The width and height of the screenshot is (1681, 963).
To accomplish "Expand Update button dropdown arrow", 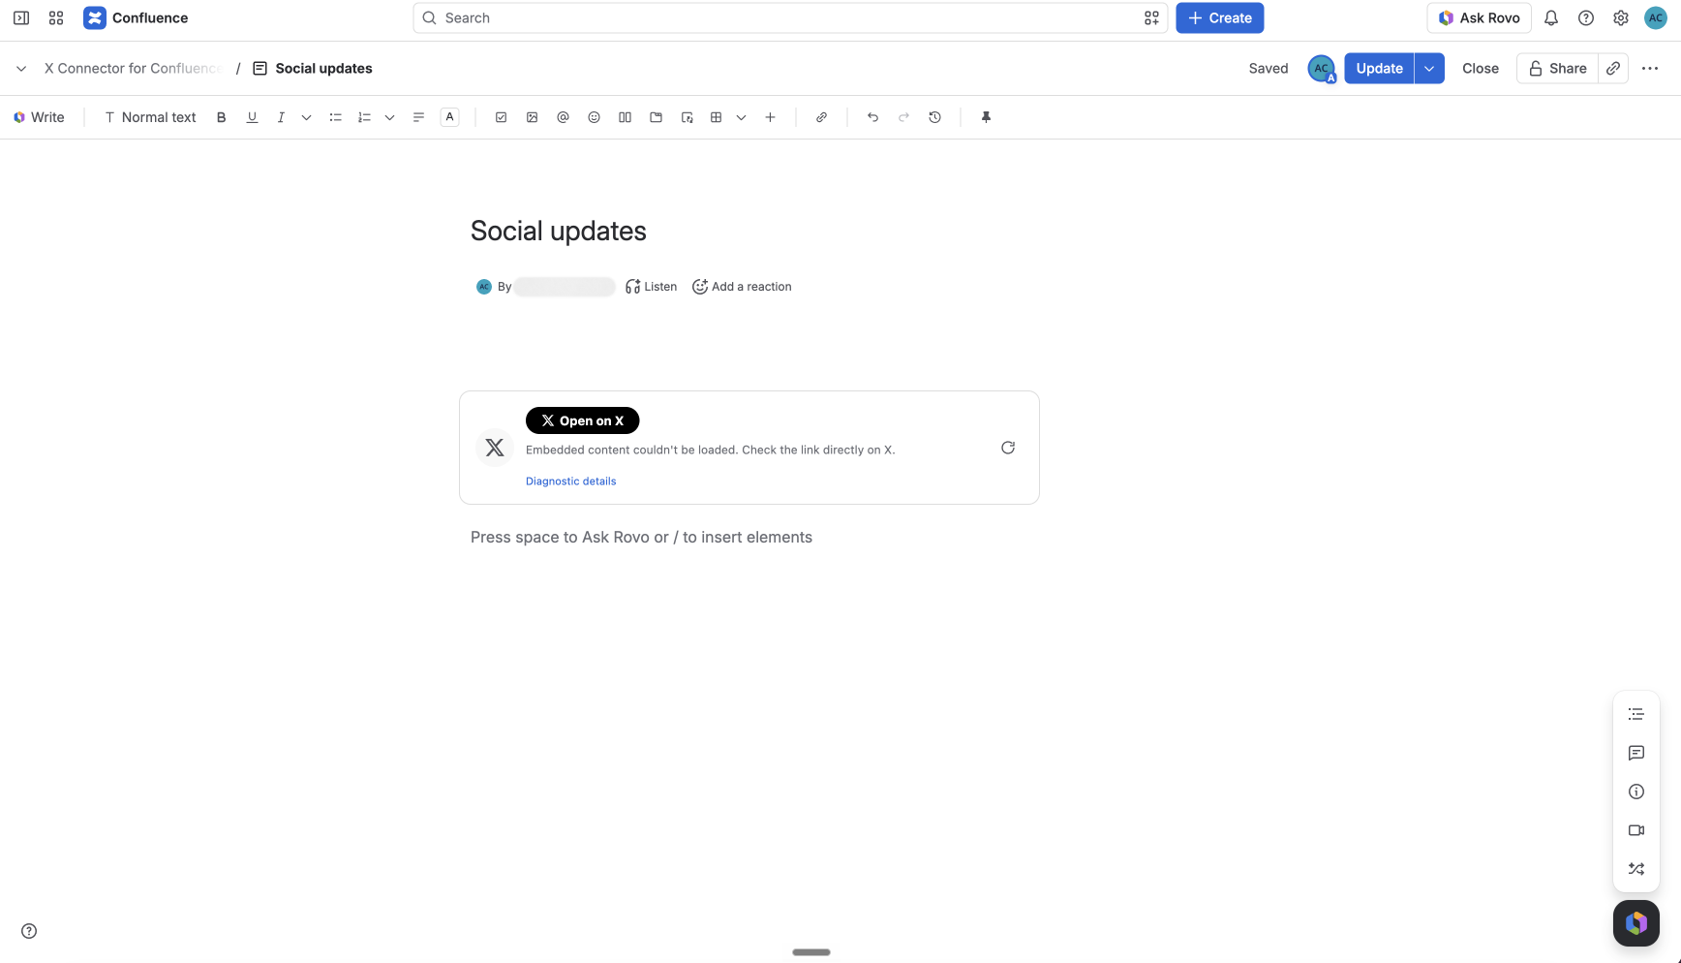I will point(1429,68).
